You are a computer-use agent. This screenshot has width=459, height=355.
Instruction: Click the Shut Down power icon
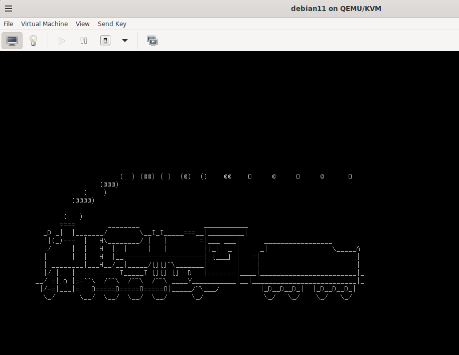(x=105, y=41)
